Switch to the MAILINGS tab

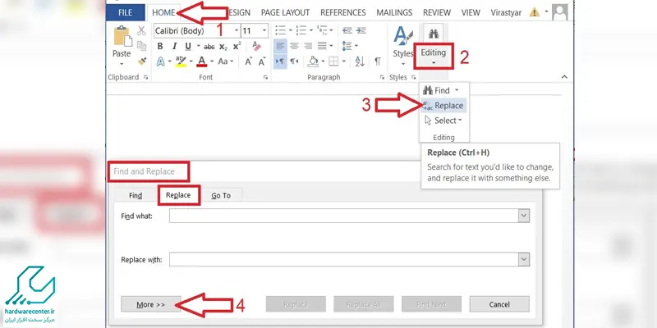pyautogui.click(x=394, y=12)
